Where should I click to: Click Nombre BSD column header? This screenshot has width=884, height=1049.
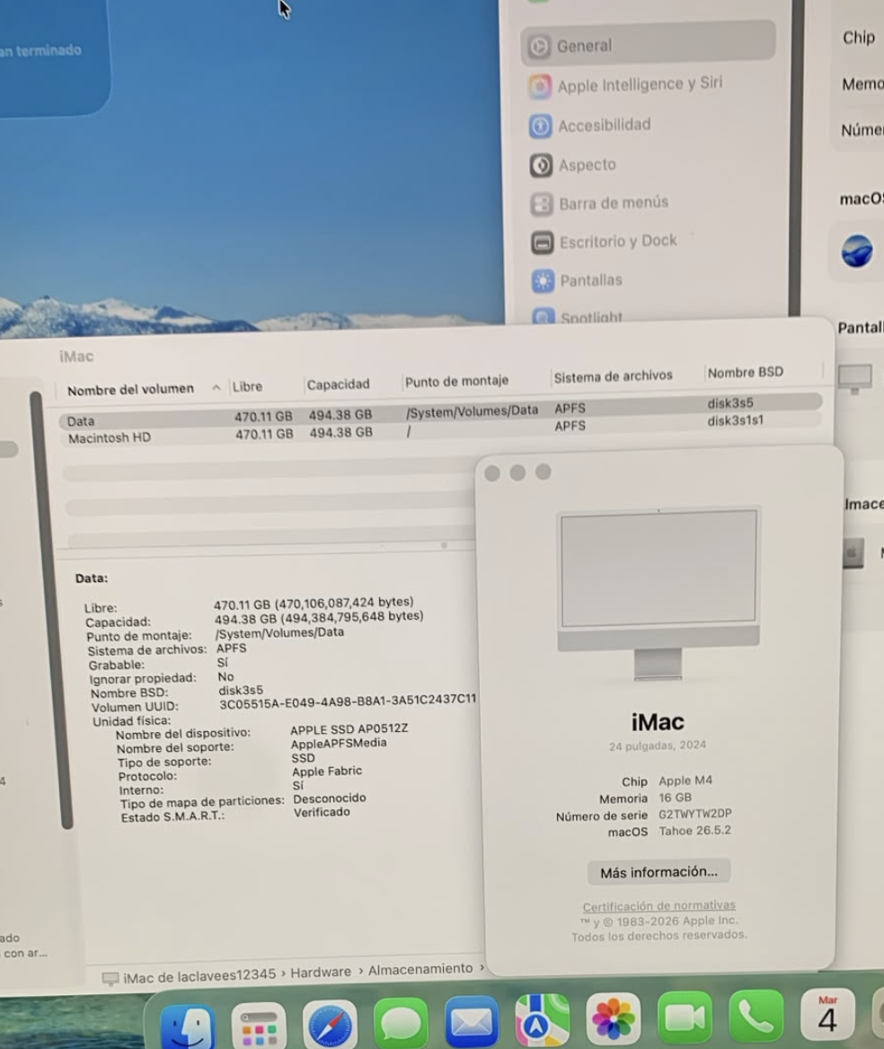click(746, 372)
